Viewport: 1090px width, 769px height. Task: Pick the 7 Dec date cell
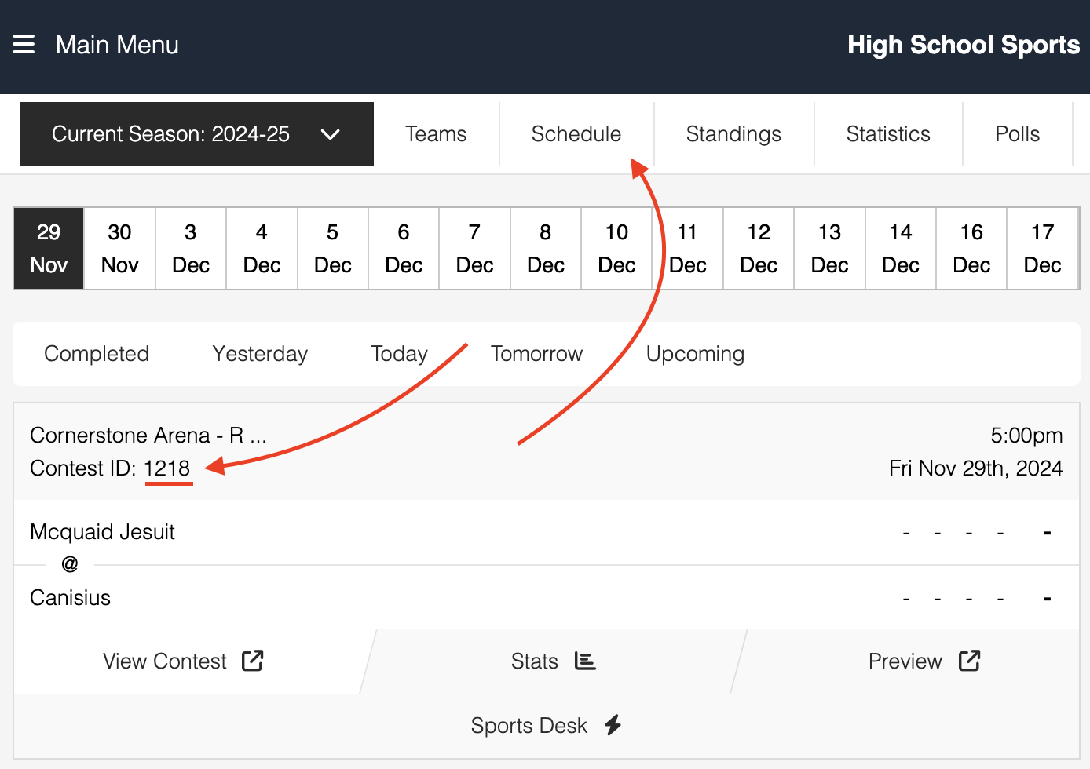pyautogui.click(x=474, y=249)
